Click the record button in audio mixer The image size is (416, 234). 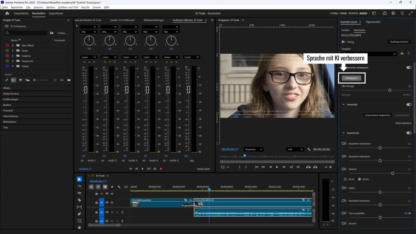[x=161, y=169]
